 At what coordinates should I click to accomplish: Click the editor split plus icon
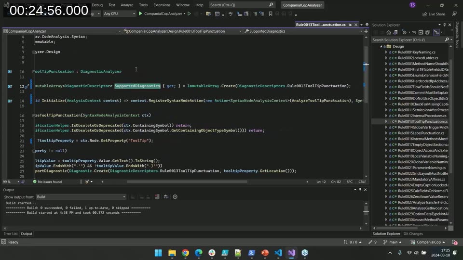pyautogui.click(x=366, y=31)
